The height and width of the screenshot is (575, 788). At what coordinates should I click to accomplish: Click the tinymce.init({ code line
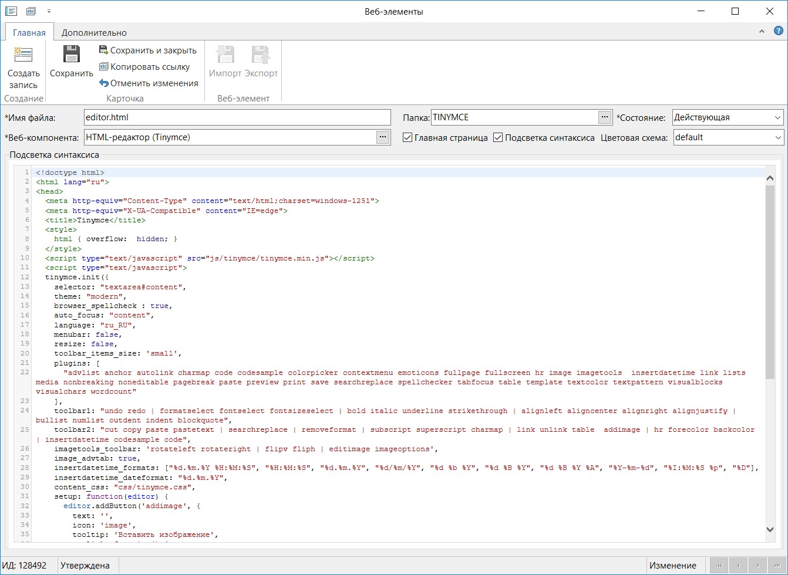tap(77, 277)
